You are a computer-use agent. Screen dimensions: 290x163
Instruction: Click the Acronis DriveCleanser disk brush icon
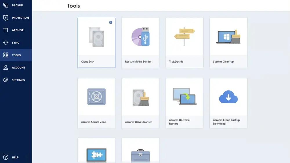tap(141, 98)
